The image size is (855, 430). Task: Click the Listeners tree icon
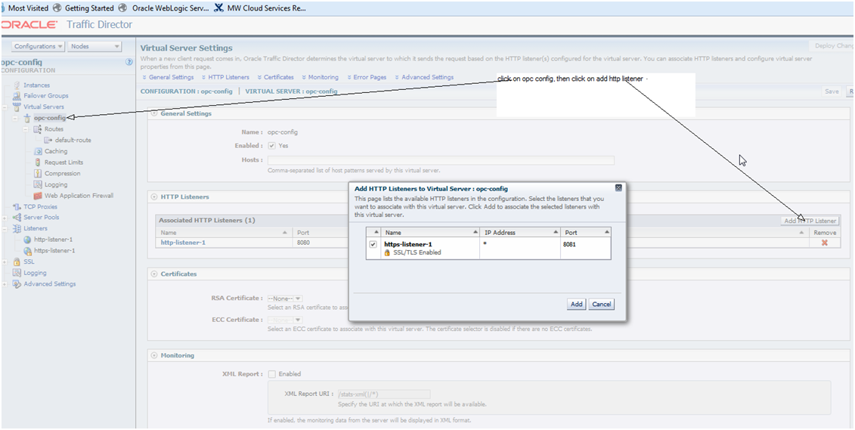[17, 228]
